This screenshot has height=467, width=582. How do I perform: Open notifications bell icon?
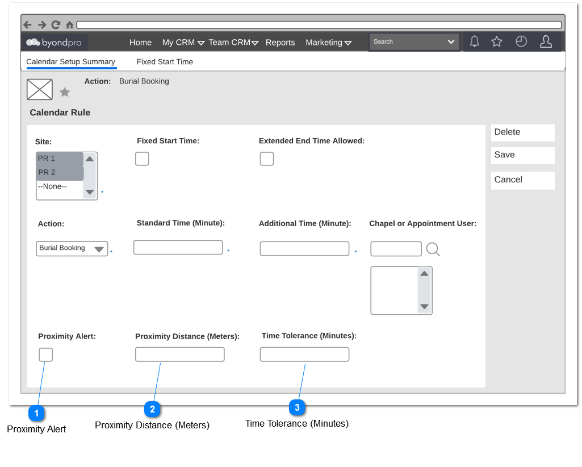pos(474,41)
